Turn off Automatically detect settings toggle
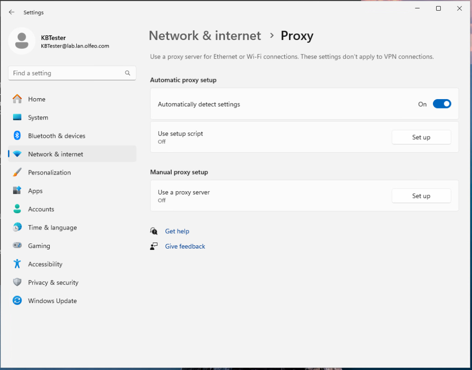 (x=442, y=104)
